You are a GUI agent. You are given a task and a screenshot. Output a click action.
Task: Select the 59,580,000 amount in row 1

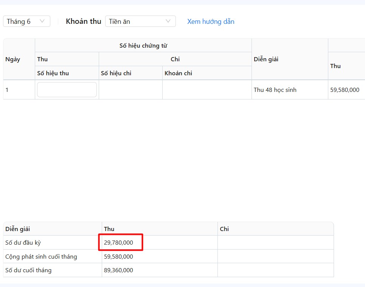(345, 90)
